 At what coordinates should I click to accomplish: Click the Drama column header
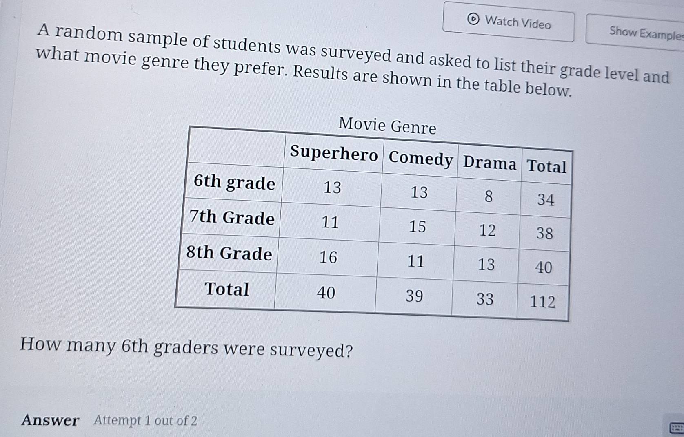tap(489, 163)
